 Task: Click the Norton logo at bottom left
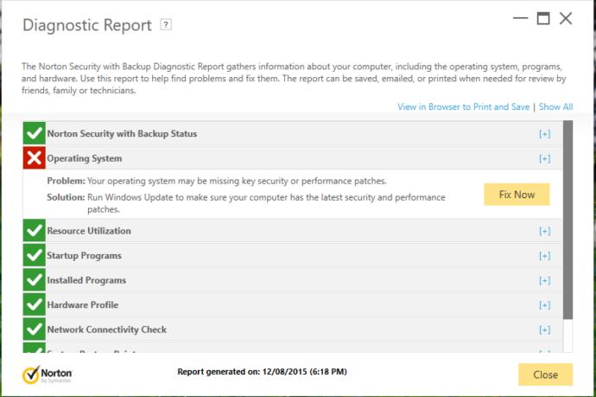click(48, 375)
